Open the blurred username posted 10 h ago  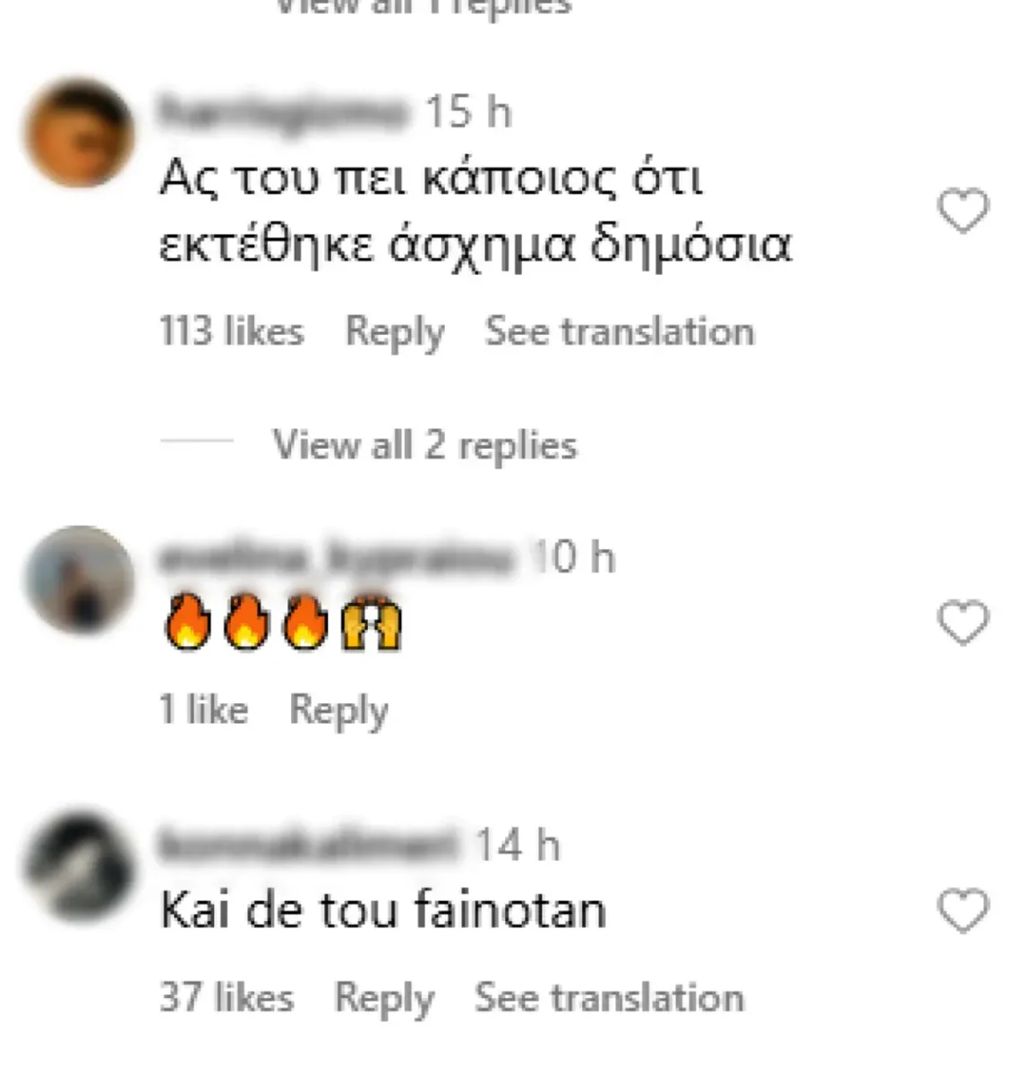click(338, 558)
